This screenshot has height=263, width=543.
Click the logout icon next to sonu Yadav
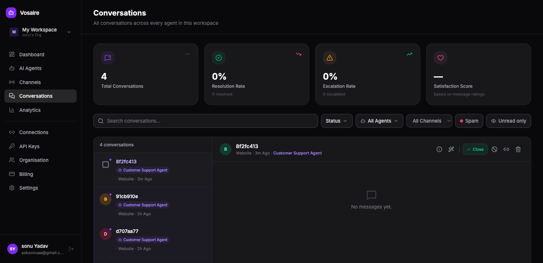pos(71,249)
